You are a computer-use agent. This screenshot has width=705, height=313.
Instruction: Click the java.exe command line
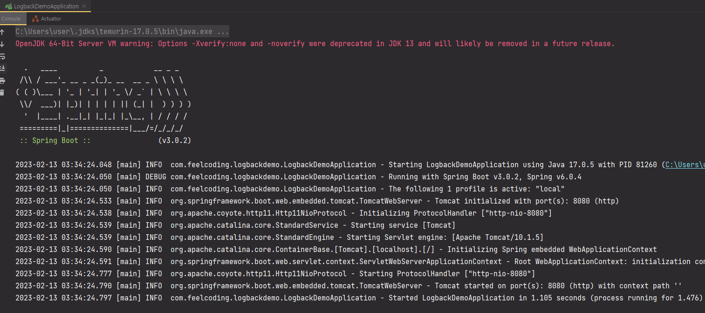click(x=122, y=32)
